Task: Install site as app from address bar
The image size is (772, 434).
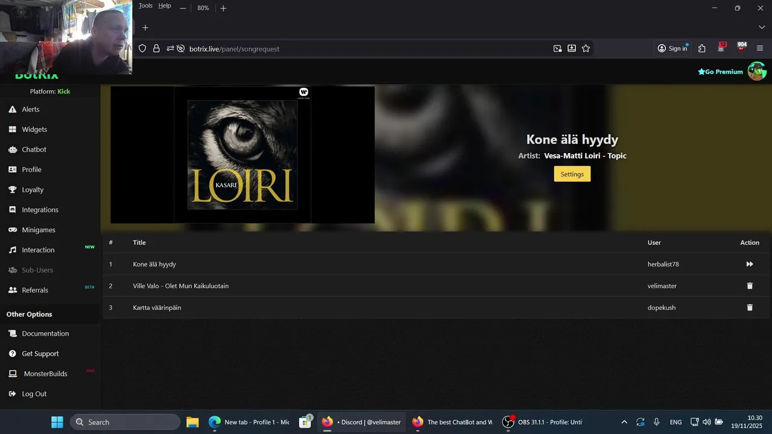Action: pyautogui.click(x=571, y=48)
